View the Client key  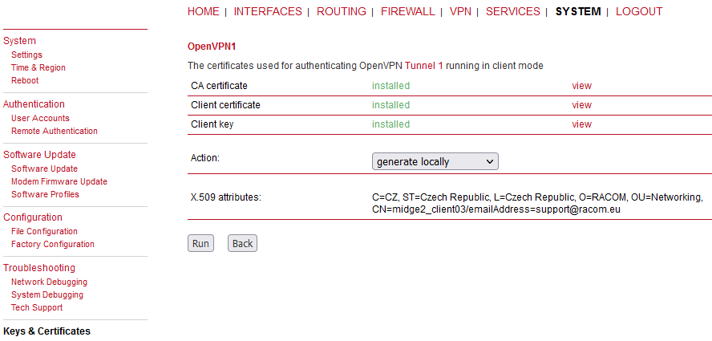pyautogui.click(x=581, y=124)
